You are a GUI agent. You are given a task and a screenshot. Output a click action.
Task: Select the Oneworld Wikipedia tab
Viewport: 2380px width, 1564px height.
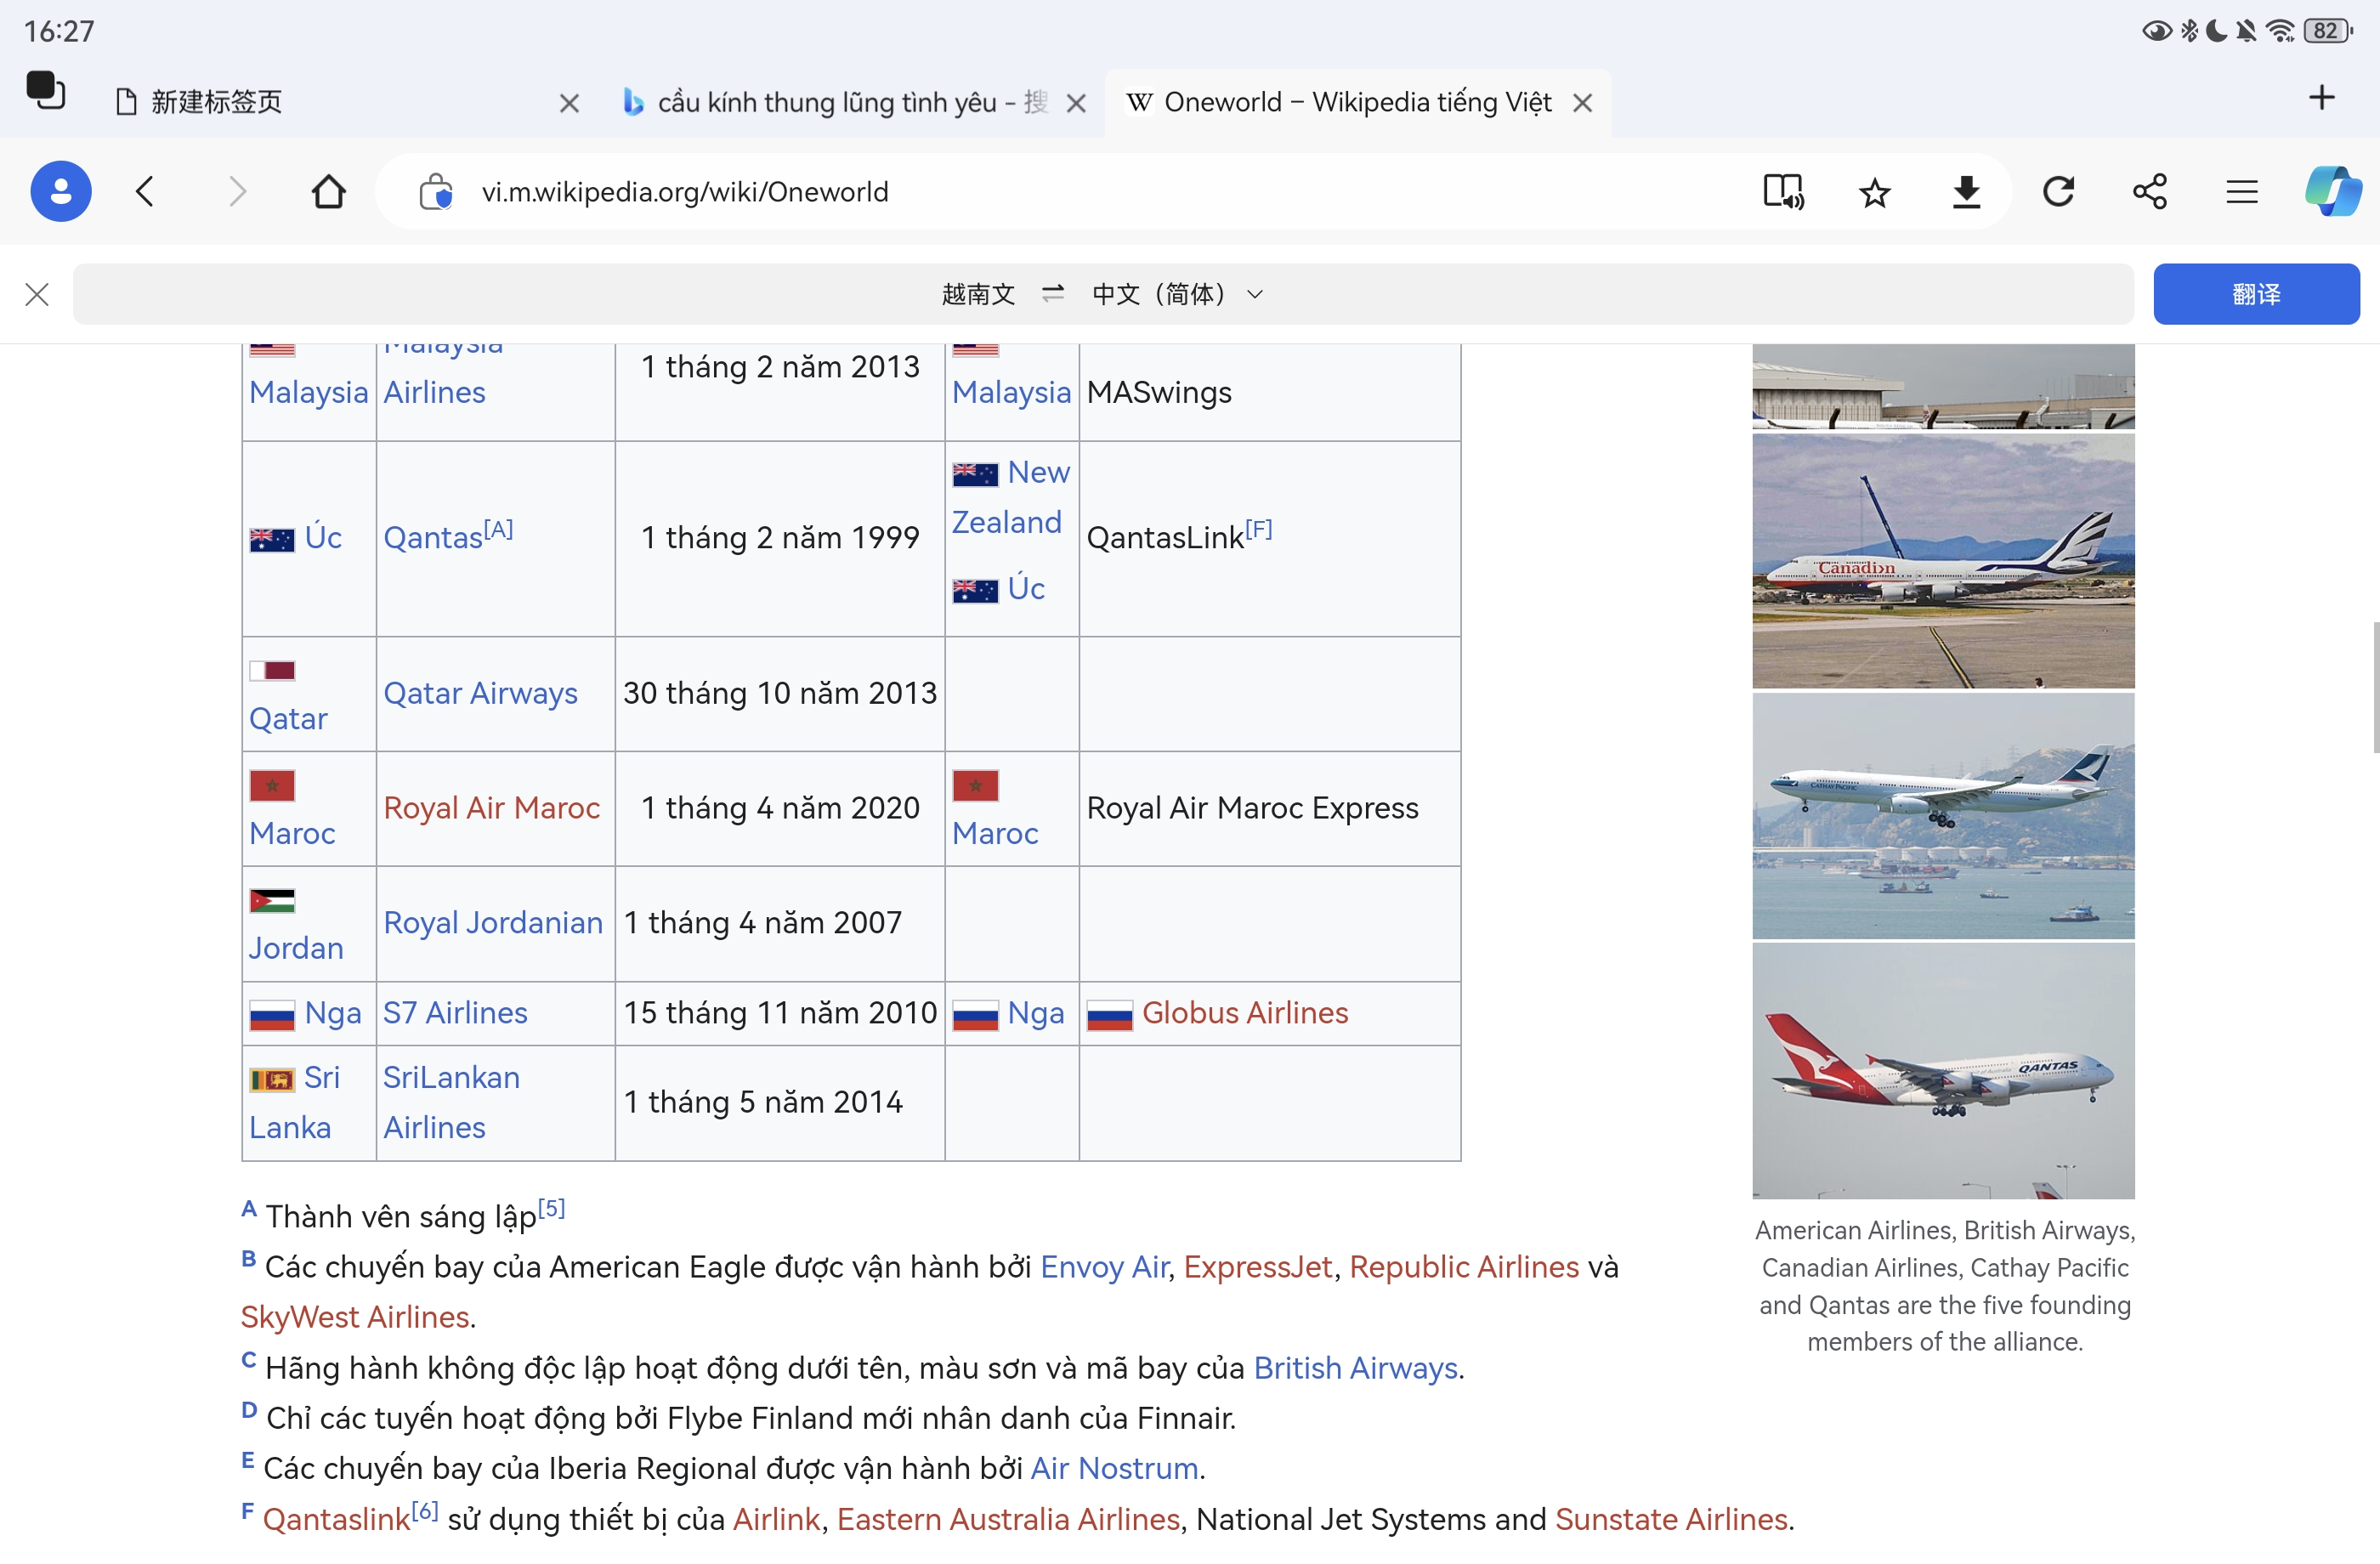pos(1357,103)
